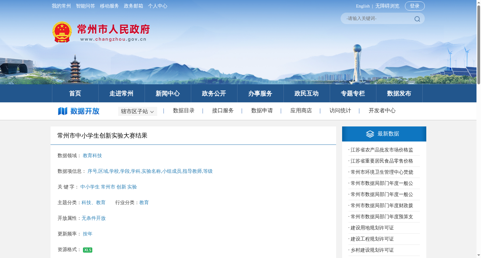Open the 智能问答 top link
The width and height of the screenshot is (481, 258).
point(85,6)
